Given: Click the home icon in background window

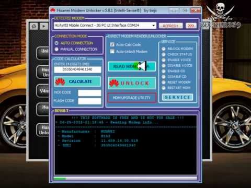Looking at the screenshot, I should (34, 26).
